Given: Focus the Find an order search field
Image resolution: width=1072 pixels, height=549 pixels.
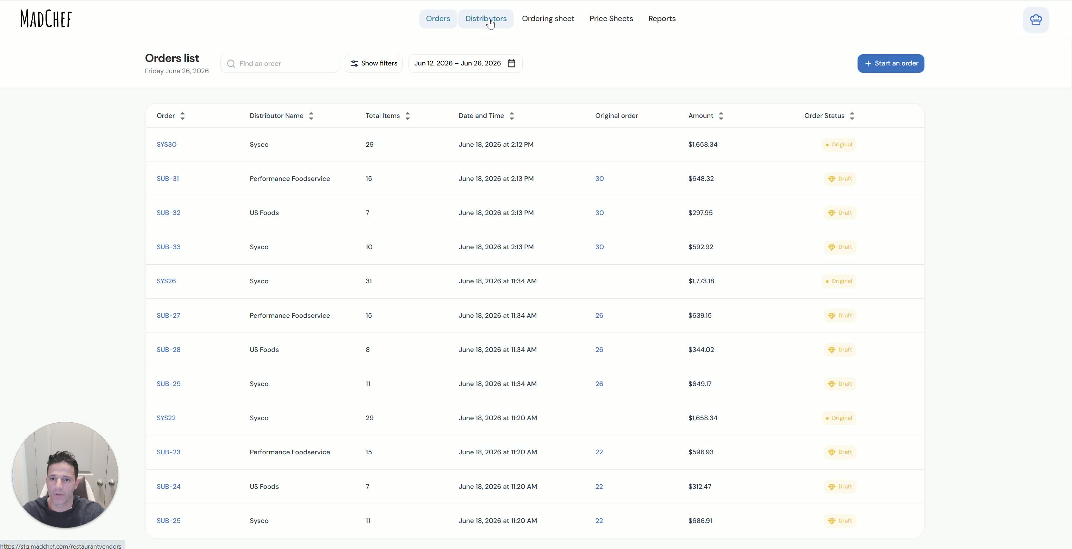Looking at the screenshot, I should click(x=280, y=64).
